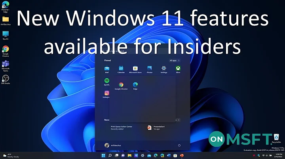The width and height of the screenshot is (285, 159).
Task: Click the blue taskbar app next to File Explorer
Action: point(136,155)
